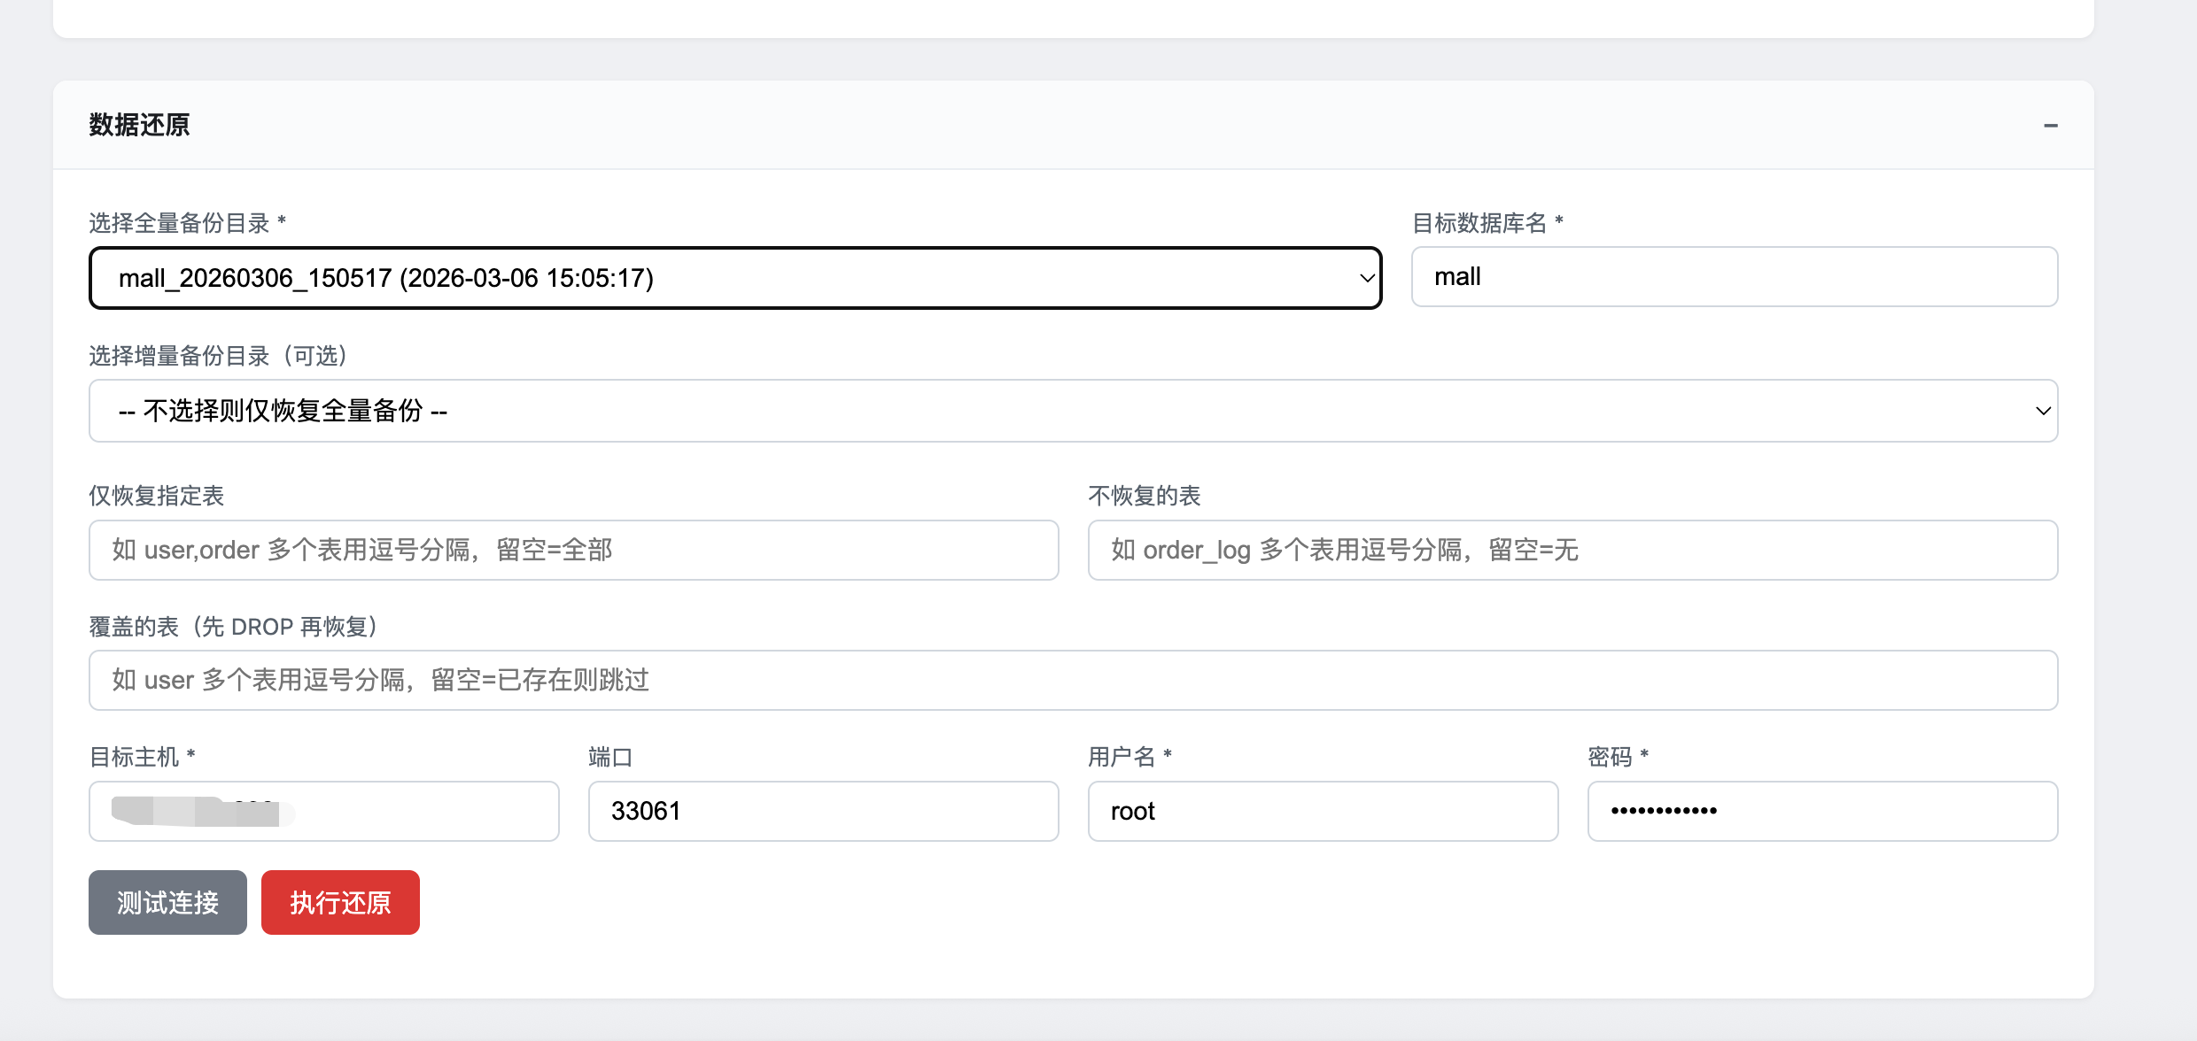Image resolution: width=2197 pixels, height=1041 pixels.
Task: Click into the 仅恢复指定表 input box
Action: coord(573,550)
